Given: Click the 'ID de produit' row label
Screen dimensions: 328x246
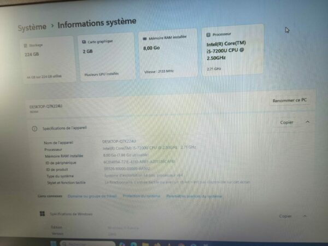Looking at the screenshot, I should pos(57,169).
